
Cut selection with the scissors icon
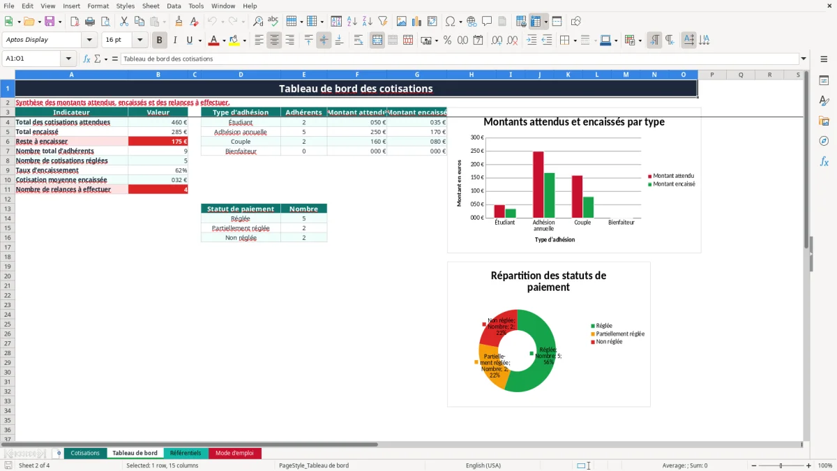click(x=123, y=22)
